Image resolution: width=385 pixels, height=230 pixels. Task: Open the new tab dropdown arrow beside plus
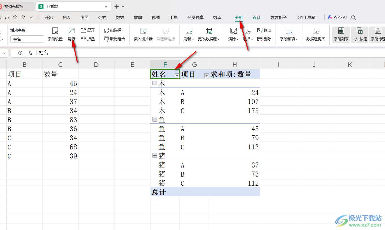pyautogui.click(x=123, y=7)
